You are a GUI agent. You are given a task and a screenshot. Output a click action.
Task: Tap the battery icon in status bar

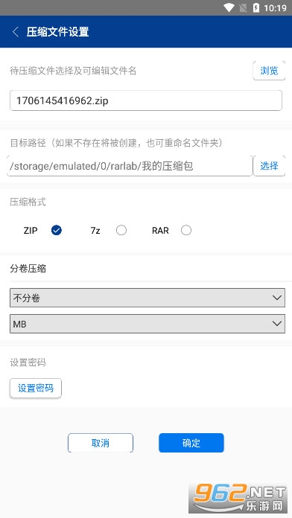point(256,7)
